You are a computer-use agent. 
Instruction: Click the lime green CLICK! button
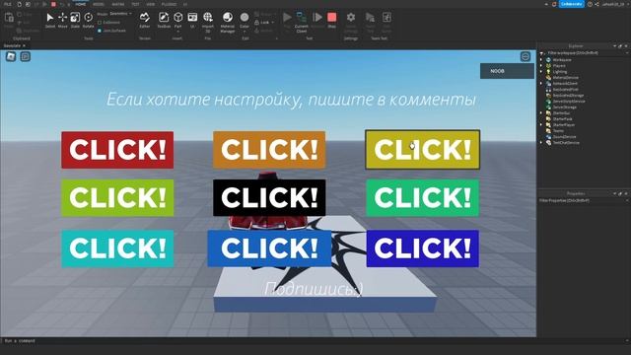[117, 197]
